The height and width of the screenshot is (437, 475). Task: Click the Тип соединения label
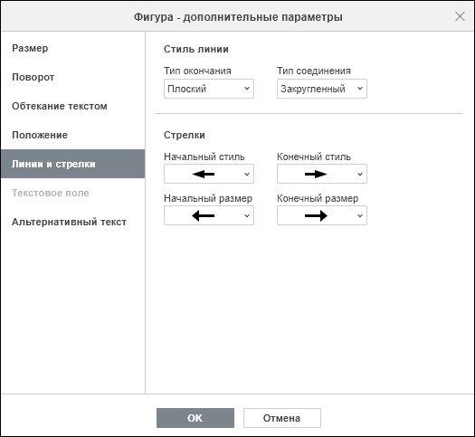click(x=314, y=71)
